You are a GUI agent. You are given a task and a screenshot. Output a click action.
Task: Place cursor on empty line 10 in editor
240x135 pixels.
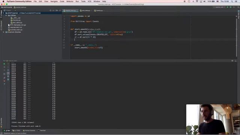pos(153,40)
